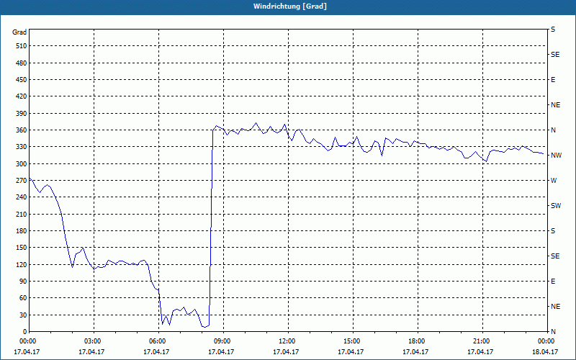
Task: Click the 'Grad' axis unit label
Action: tap(19, 32)
